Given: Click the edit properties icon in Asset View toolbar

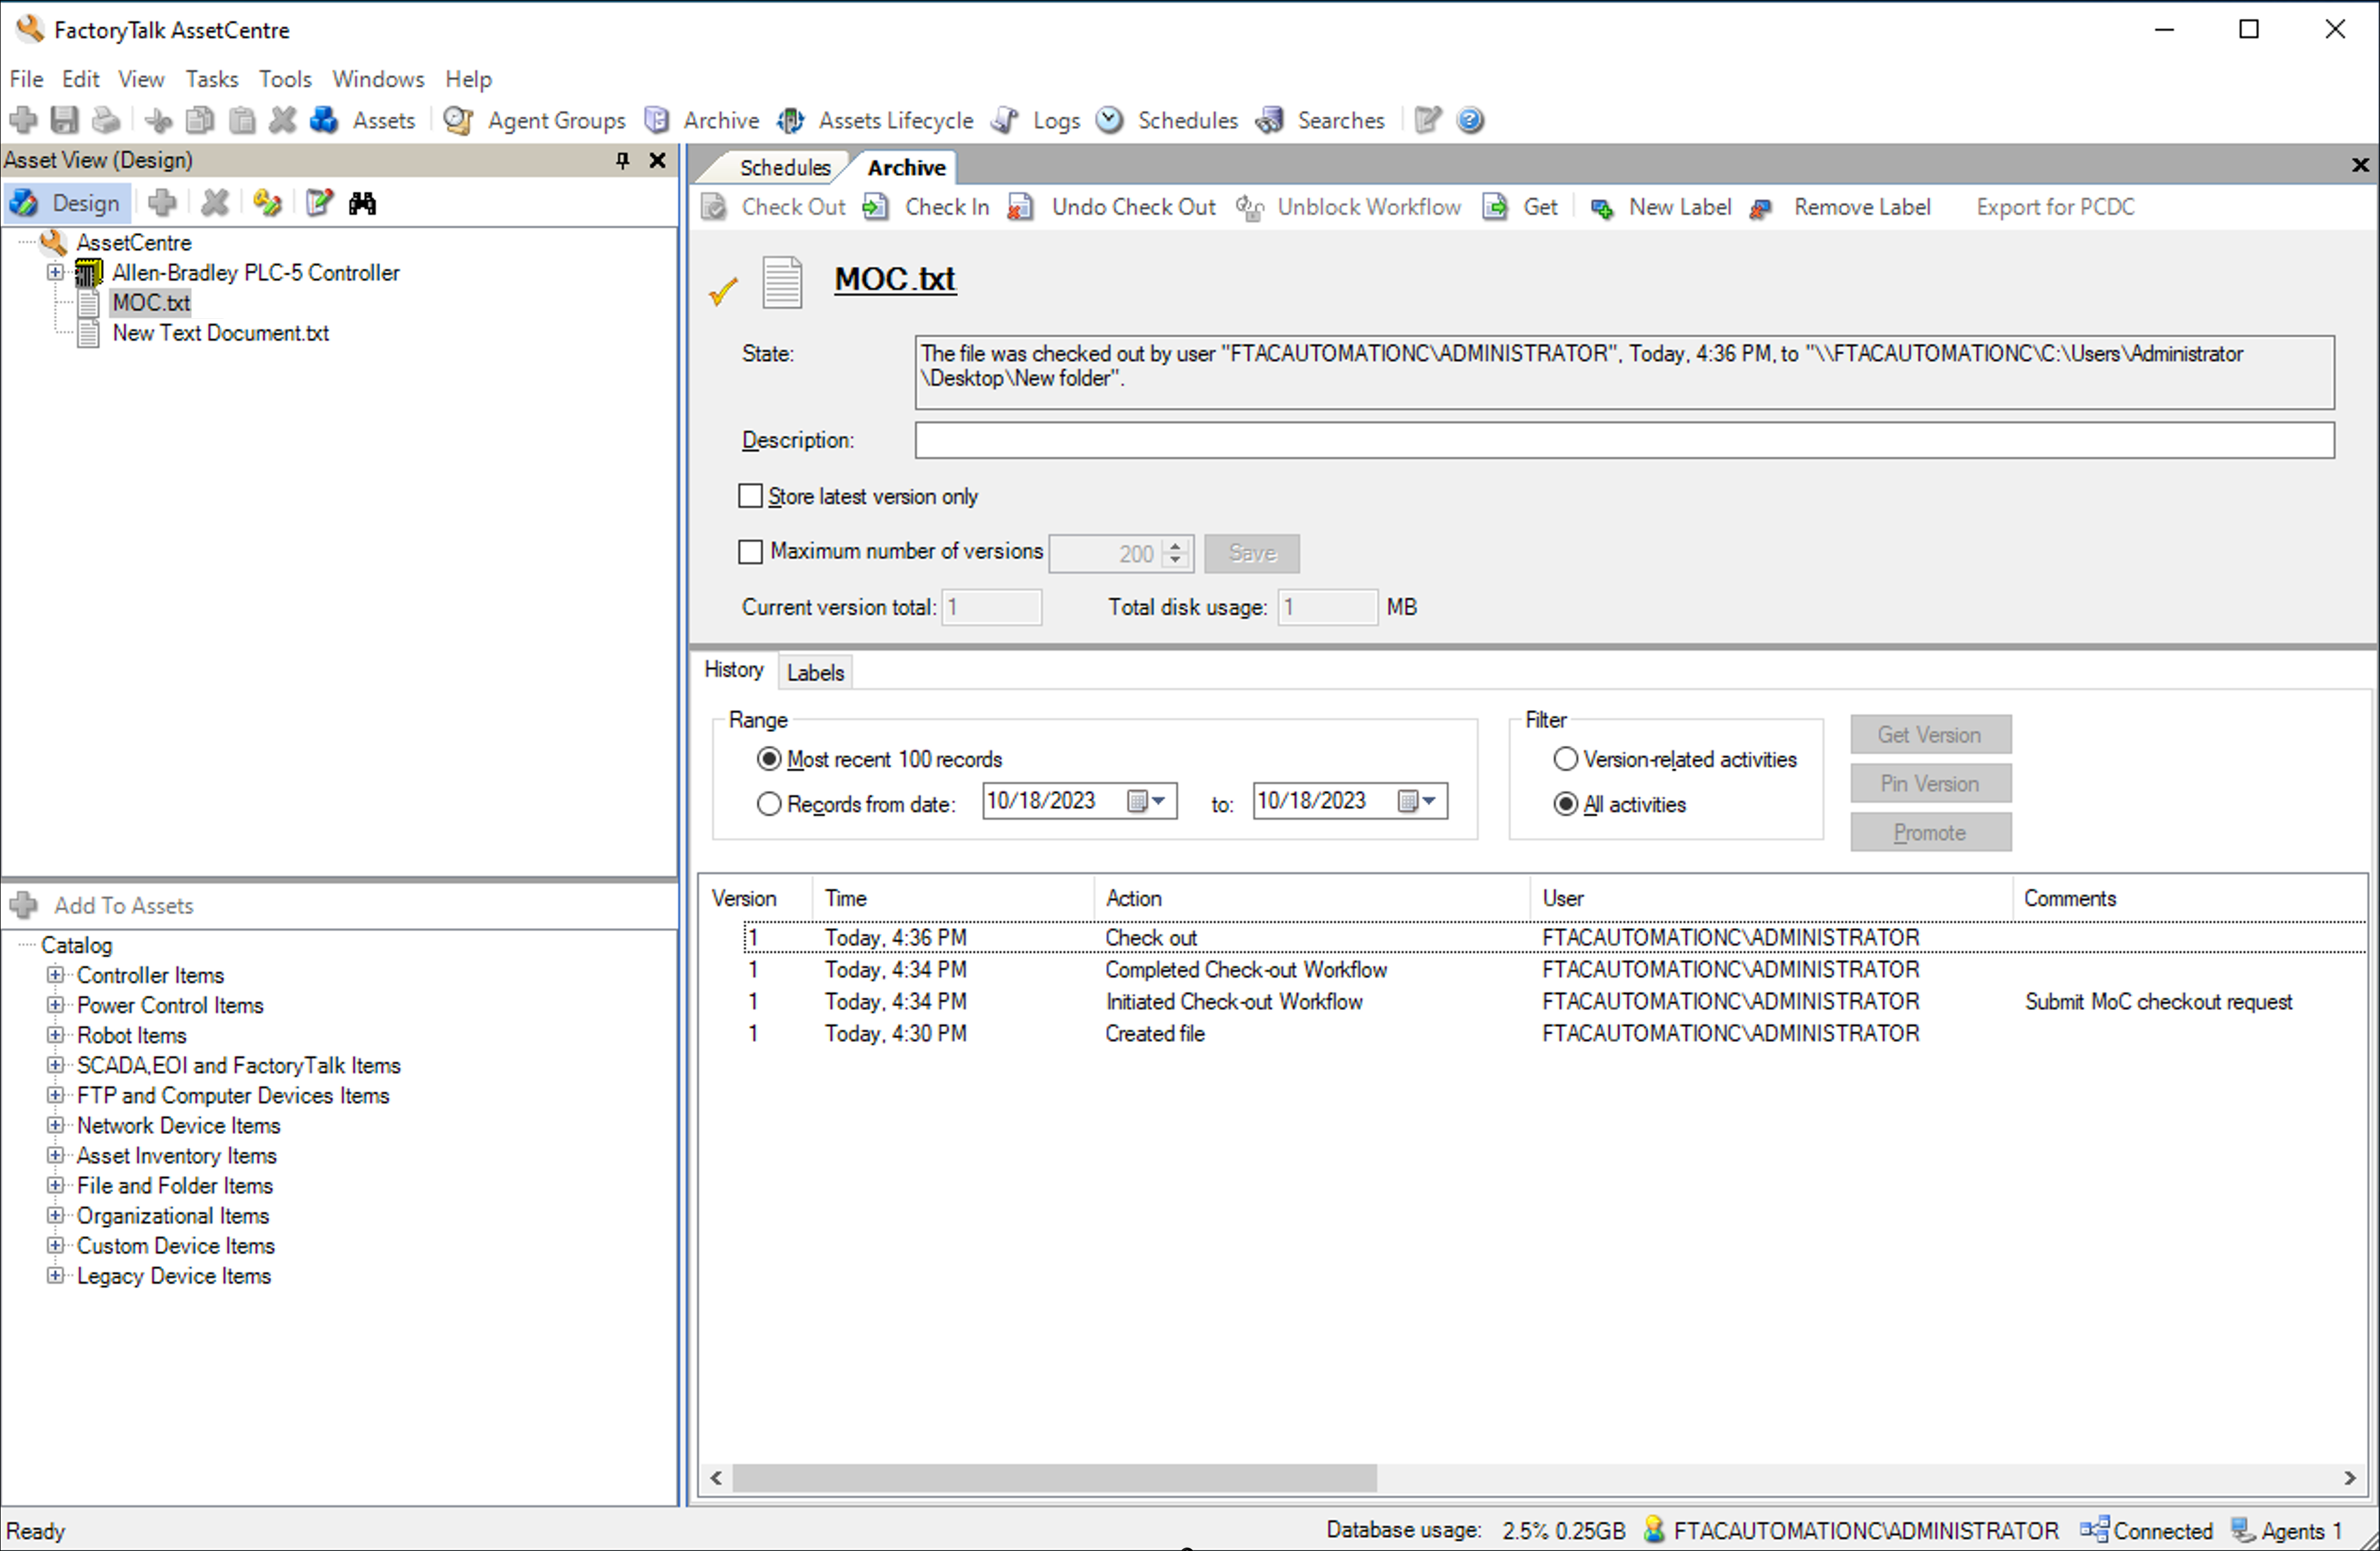Looking at the screenshot, I should tap(319, 203).
